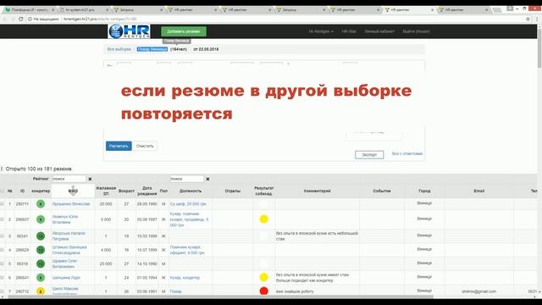Image resolution: width=542 pixels, height=305 pixels.
Task: Click the green rating circle for ID 286641
Action: click(x=41, y=277)
